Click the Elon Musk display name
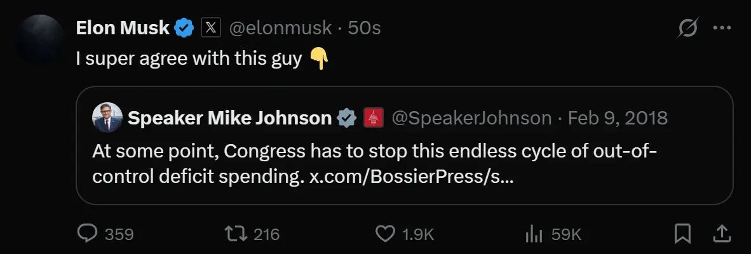Image resolution: width=751 pixels, height=254 pixels. pos(123,28)
